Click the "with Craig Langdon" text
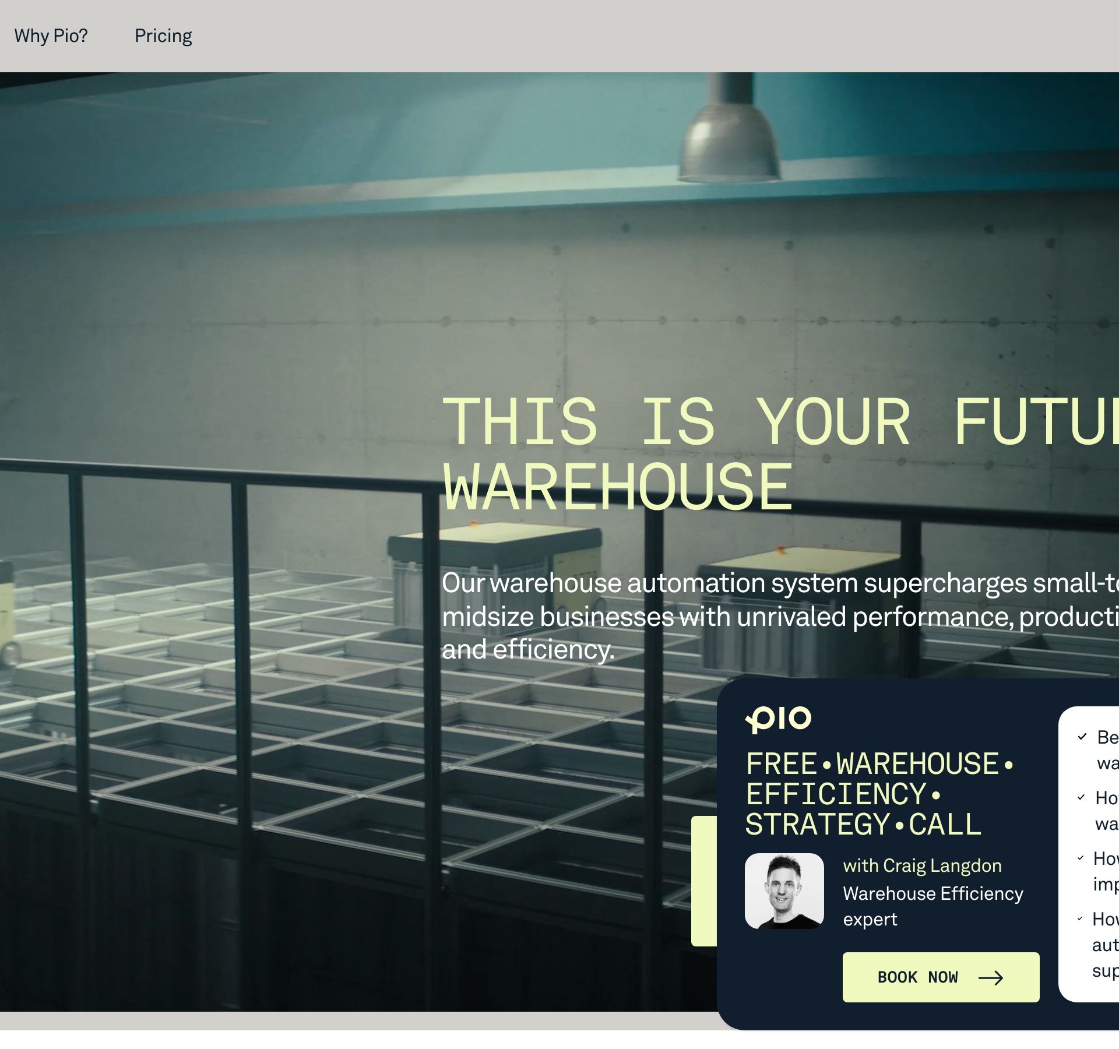Viewport: 1119px width, 1049px height. click(922, 865)
